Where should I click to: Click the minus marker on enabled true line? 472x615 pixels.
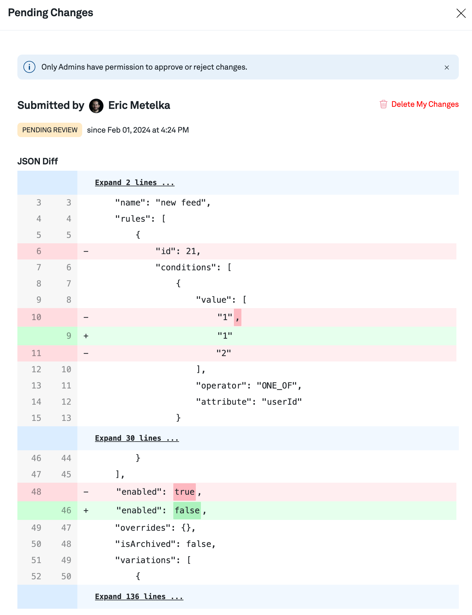tap(86, 492)
